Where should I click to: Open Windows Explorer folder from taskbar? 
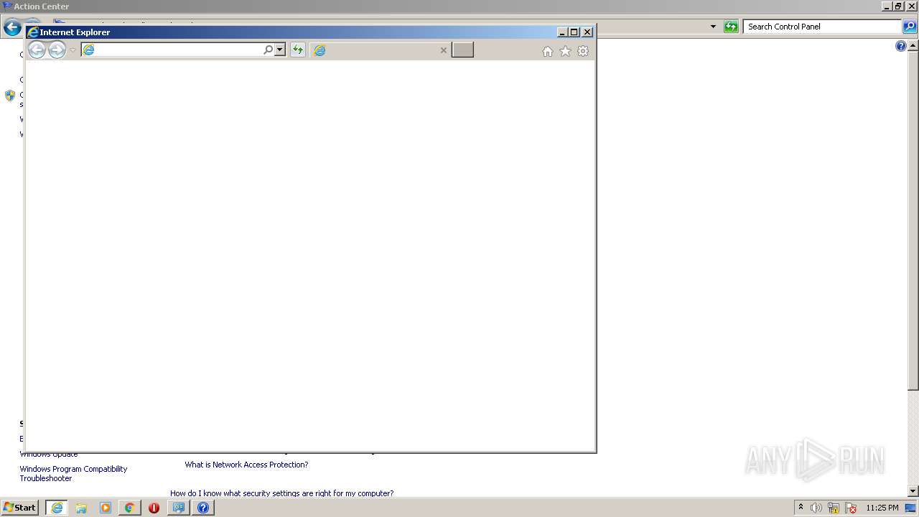81,508
